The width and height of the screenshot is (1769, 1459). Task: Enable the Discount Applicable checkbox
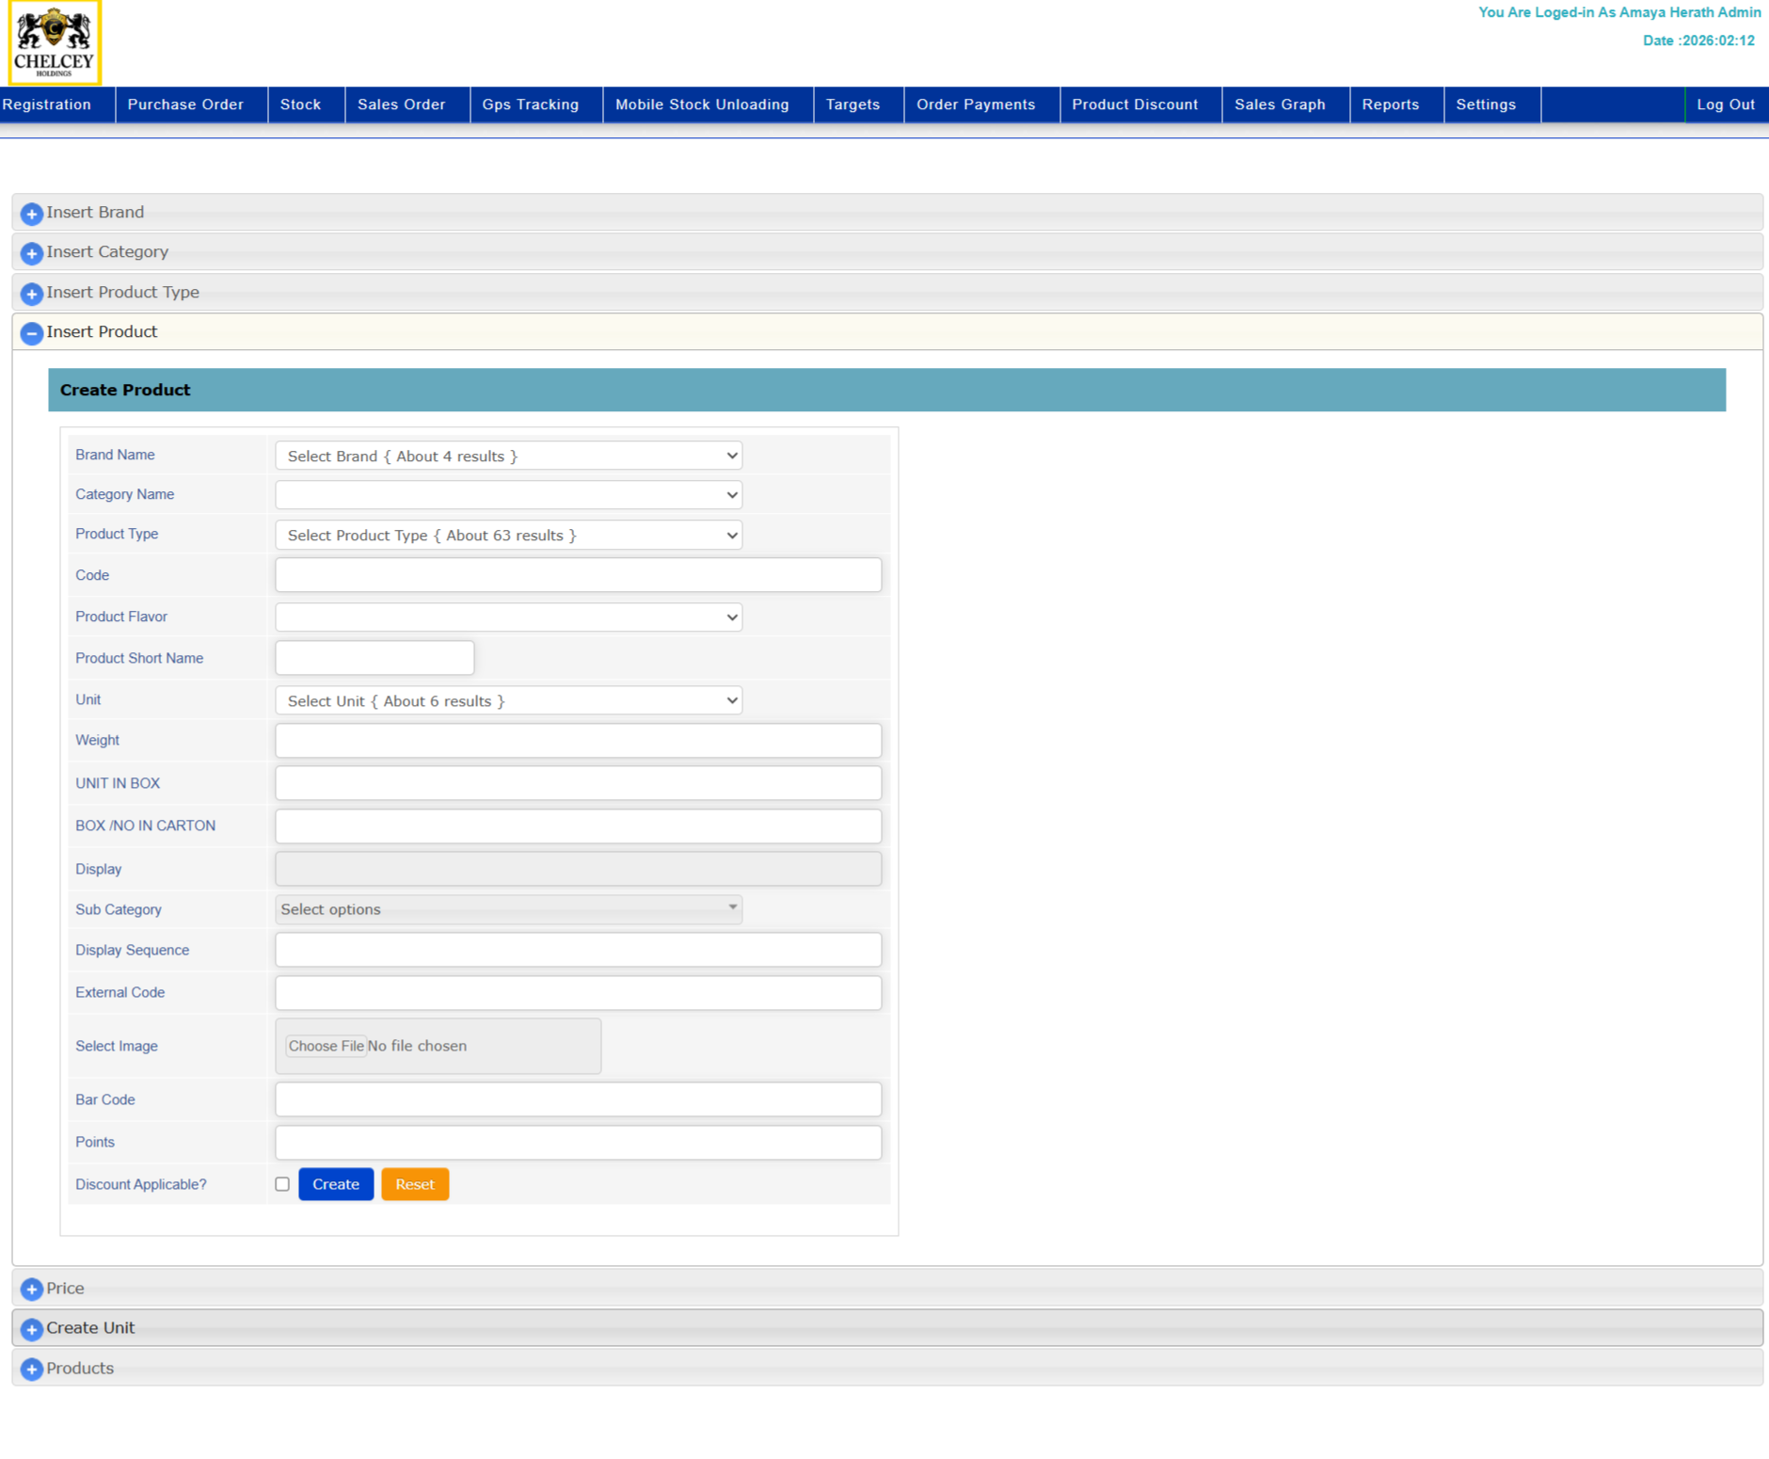pyautogui.click(x=282, y=1184)
